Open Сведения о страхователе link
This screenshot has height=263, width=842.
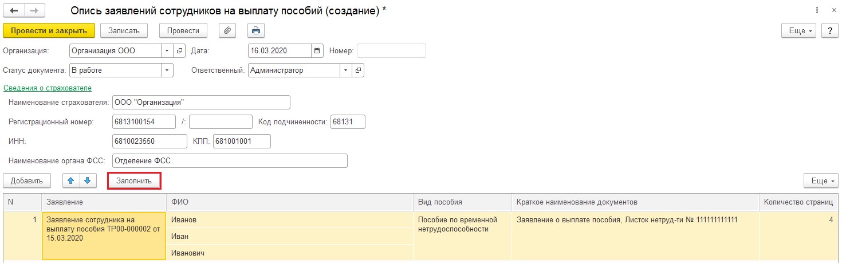tap(48, 88)
